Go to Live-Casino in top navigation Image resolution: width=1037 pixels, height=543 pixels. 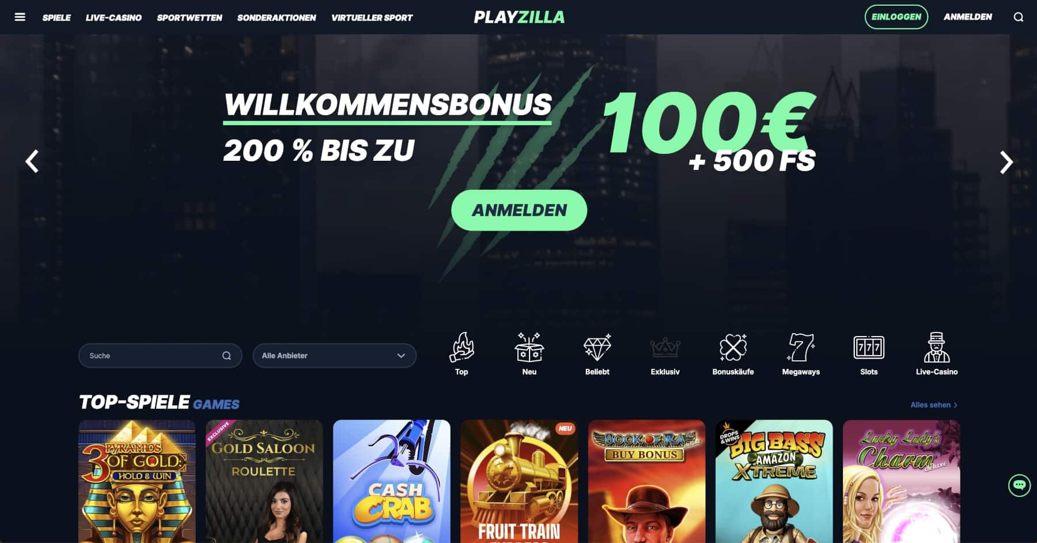click(113, 18)
